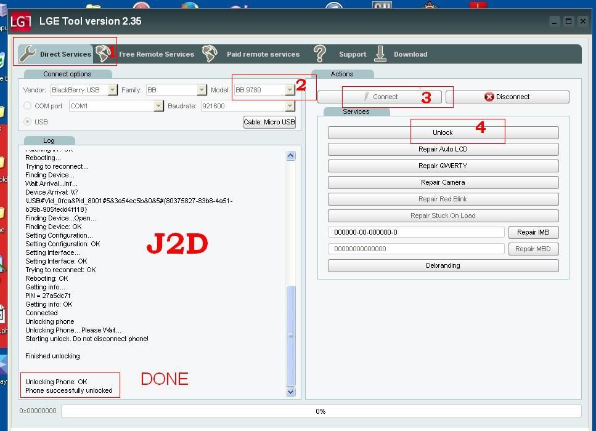Click log line "PIN = 27a5dc7f"
Screen dimensions: 596x431
coord(48,296)
